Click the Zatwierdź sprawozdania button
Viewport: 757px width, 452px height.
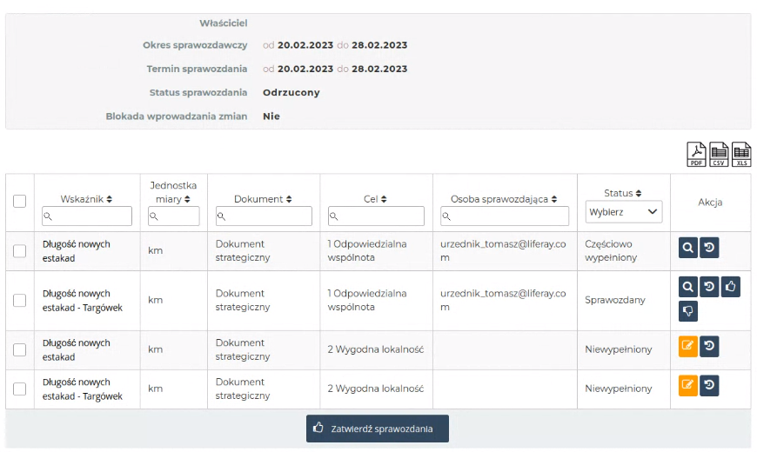pyautogui.click(x=377, y=429)
